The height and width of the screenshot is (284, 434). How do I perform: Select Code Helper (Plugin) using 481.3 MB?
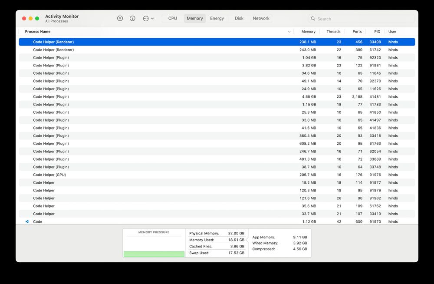[217, 159]
